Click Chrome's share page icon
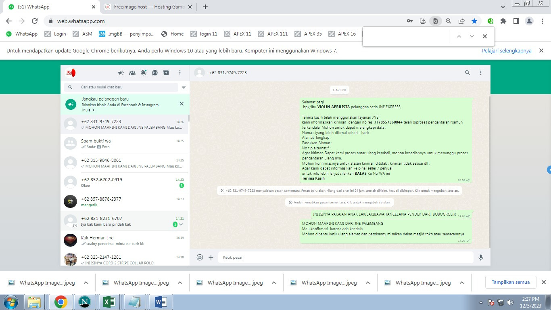 (461, 21)
